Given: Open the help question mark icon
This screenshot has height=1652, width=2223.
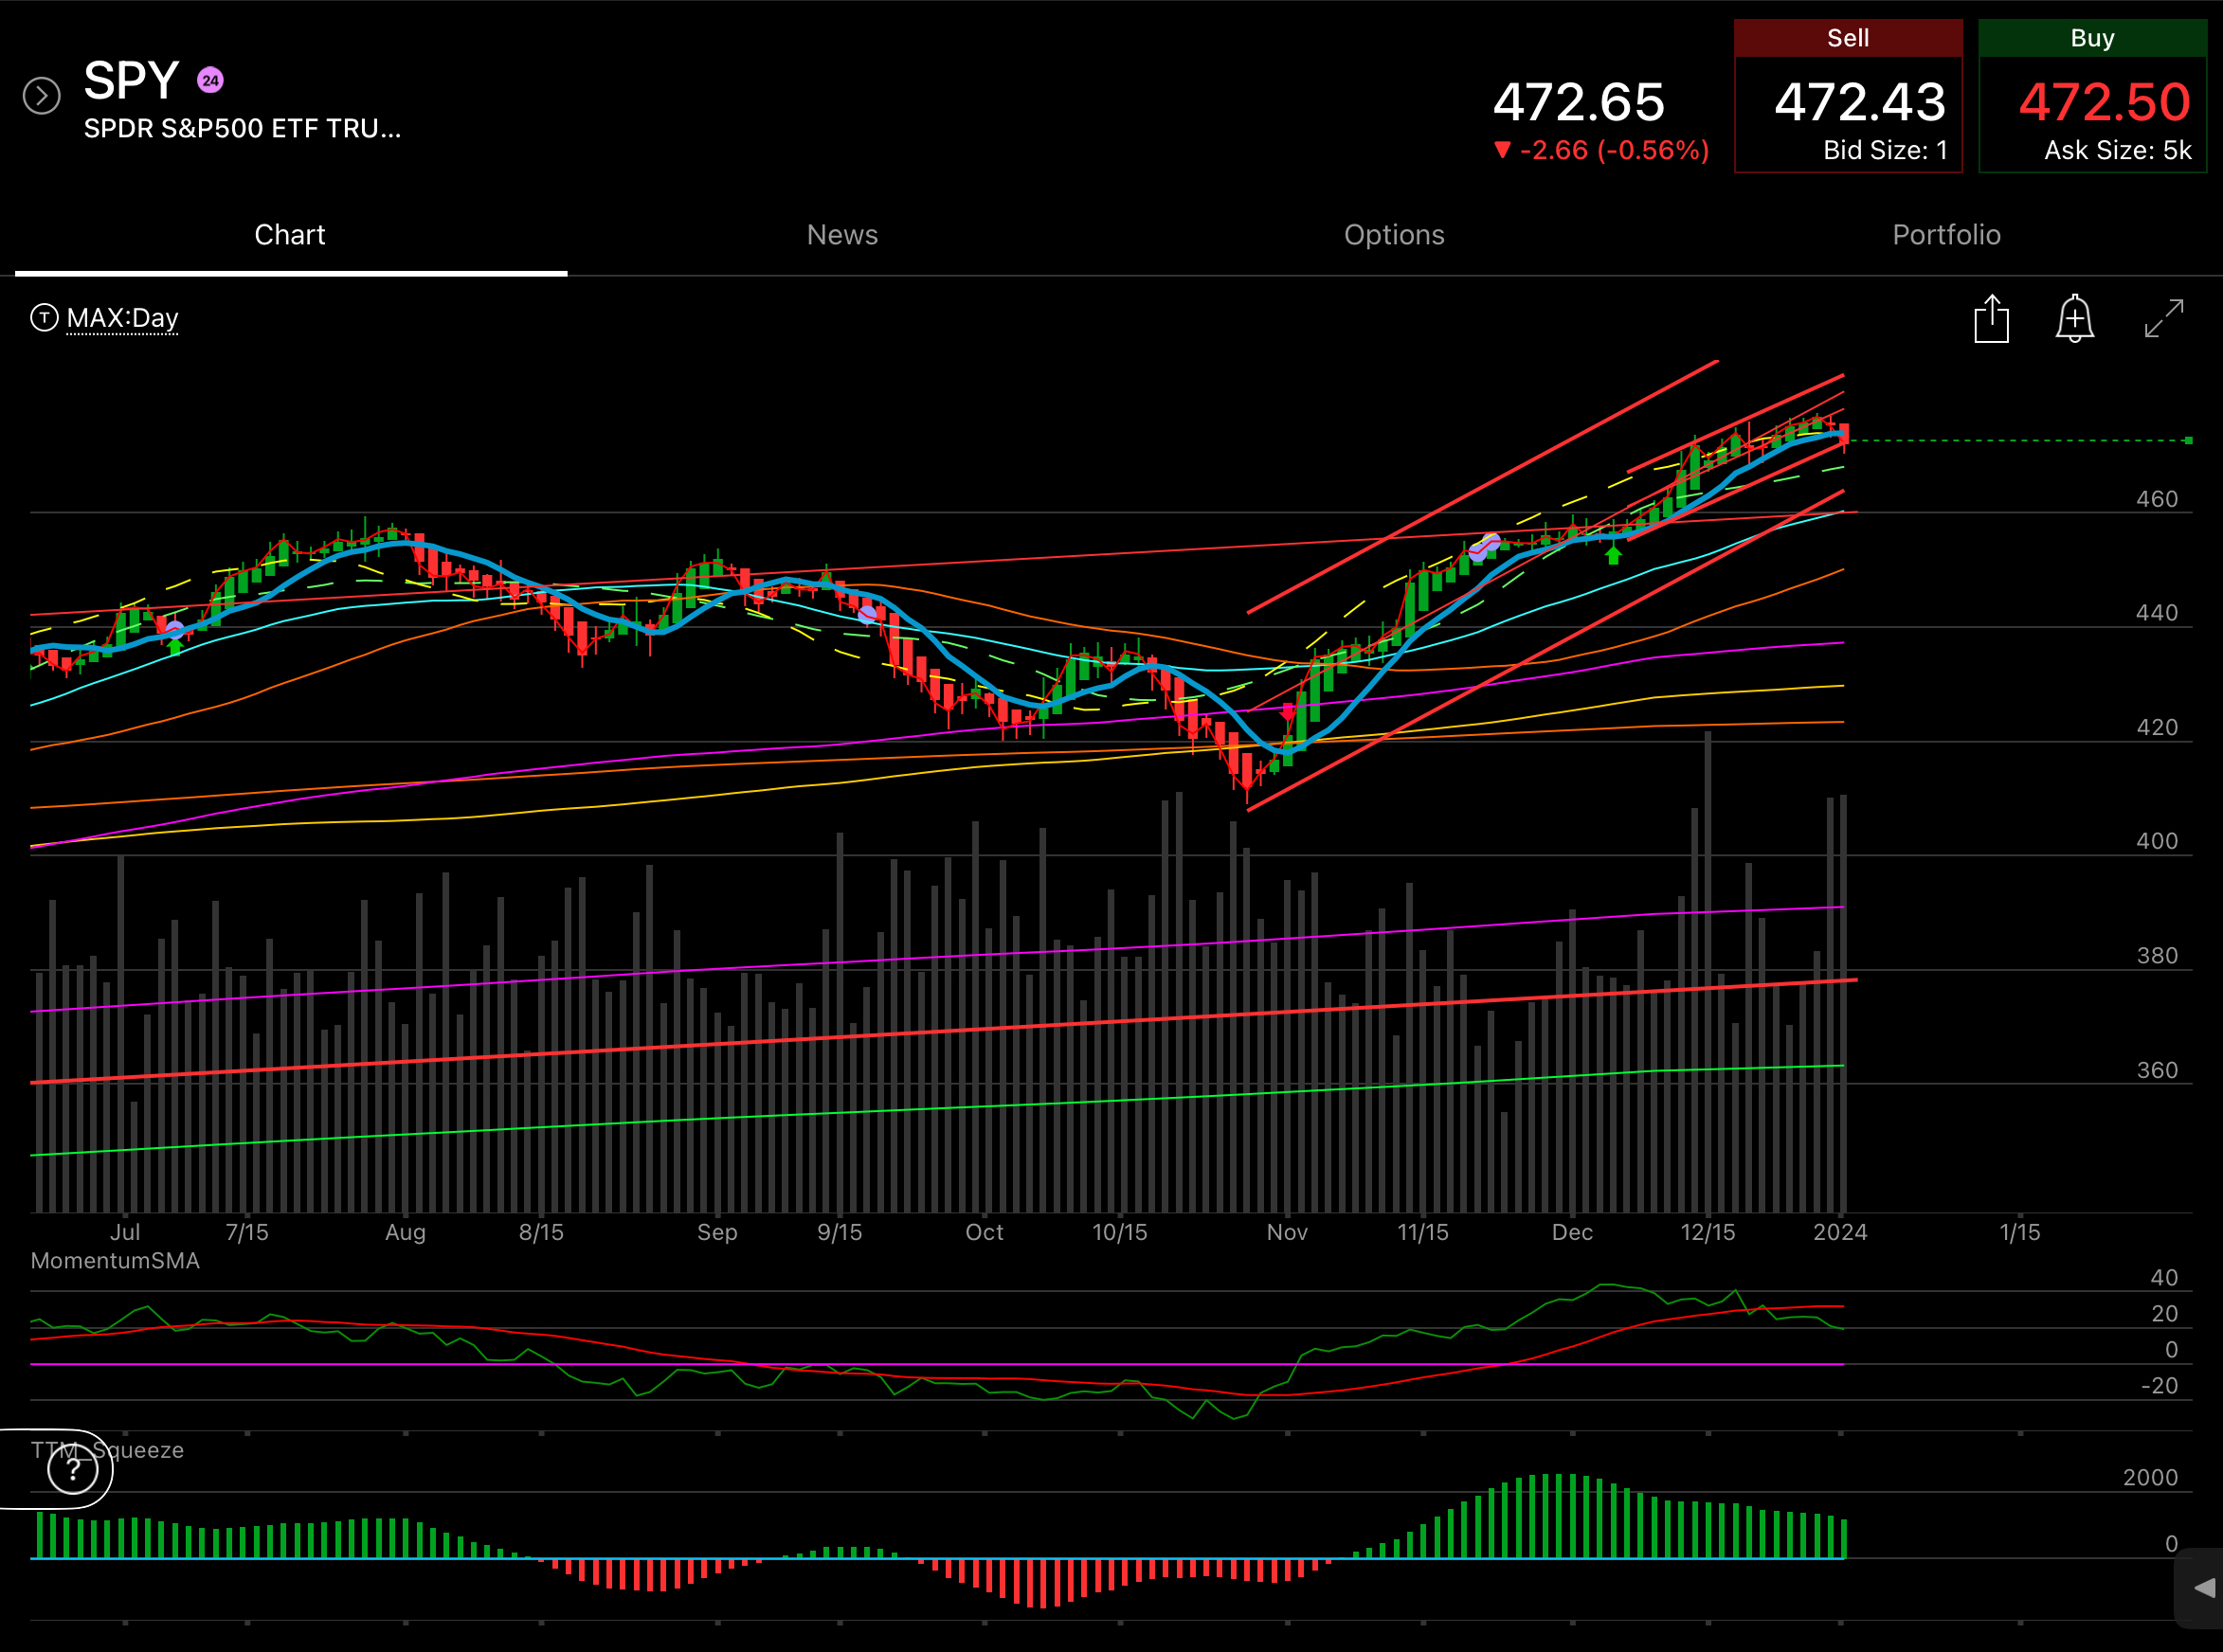Looking at the screenshot, I should 73,1469.
